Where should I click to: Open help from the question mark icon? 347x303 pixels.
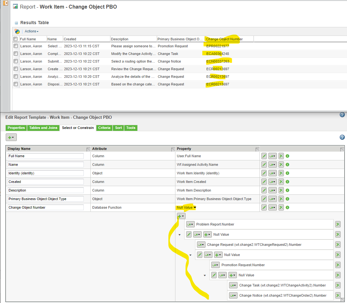342,115
